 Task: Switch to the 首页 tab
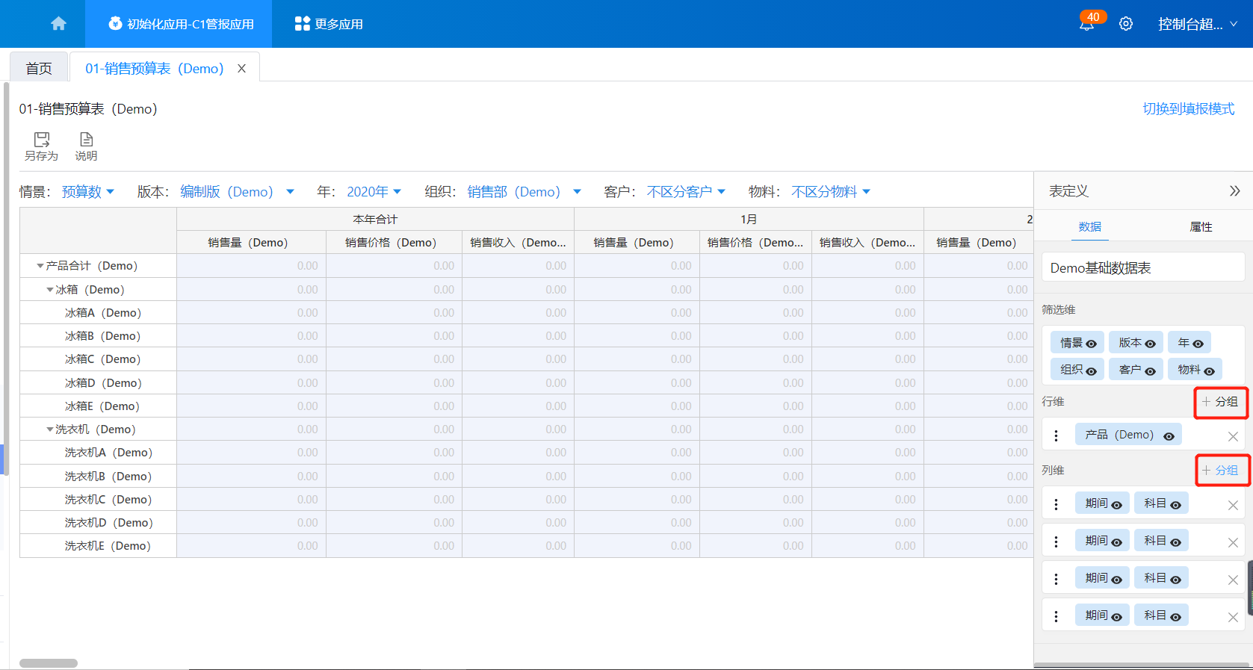(x=39, y=68)
